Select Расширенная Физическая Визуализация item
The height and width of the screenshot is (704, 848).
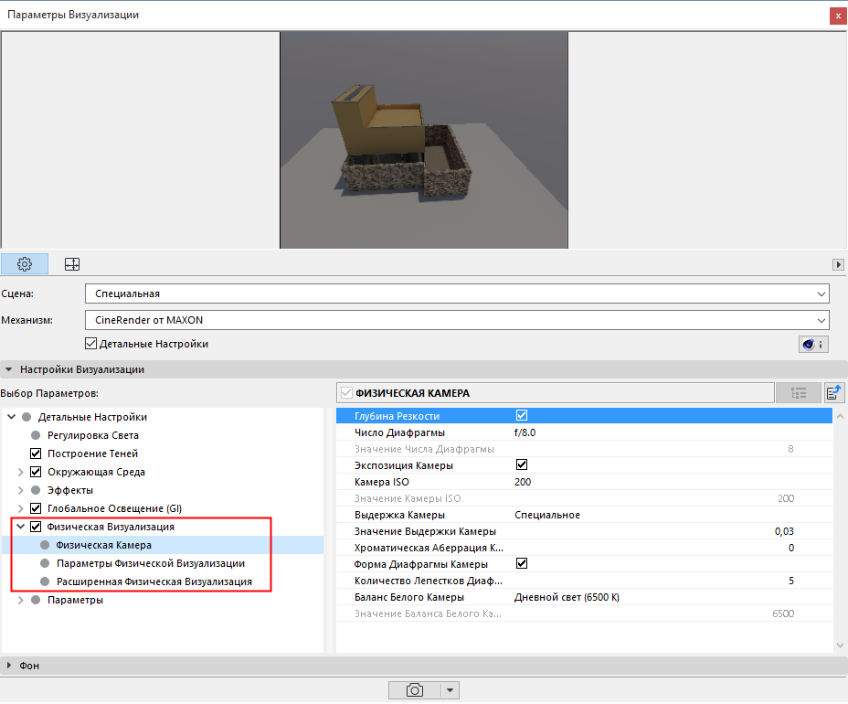pos(154,581)
